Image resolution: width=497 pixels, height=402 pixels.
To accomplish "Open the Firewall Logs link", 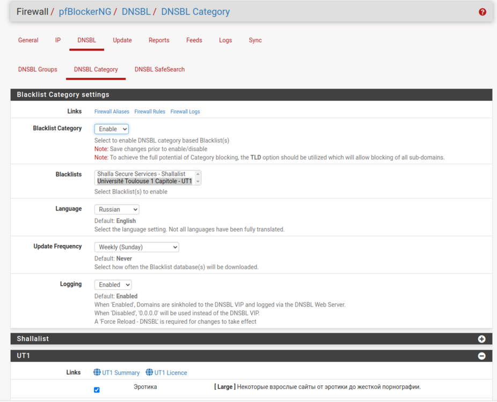I will (185, 111).
